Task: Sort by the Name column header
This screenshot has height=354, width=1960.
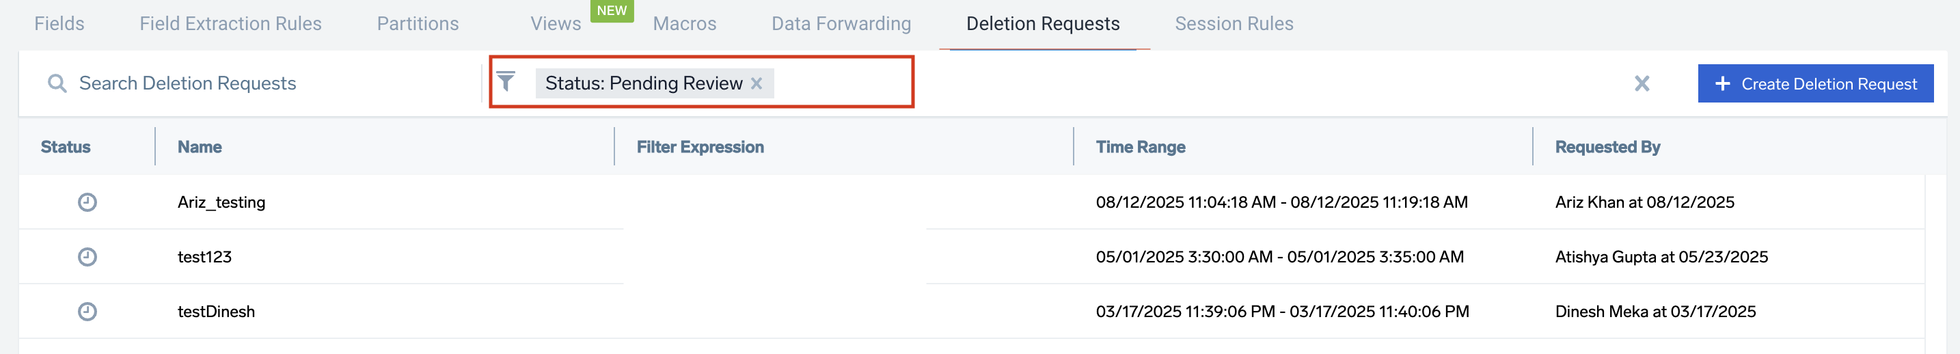Action: 200,147
